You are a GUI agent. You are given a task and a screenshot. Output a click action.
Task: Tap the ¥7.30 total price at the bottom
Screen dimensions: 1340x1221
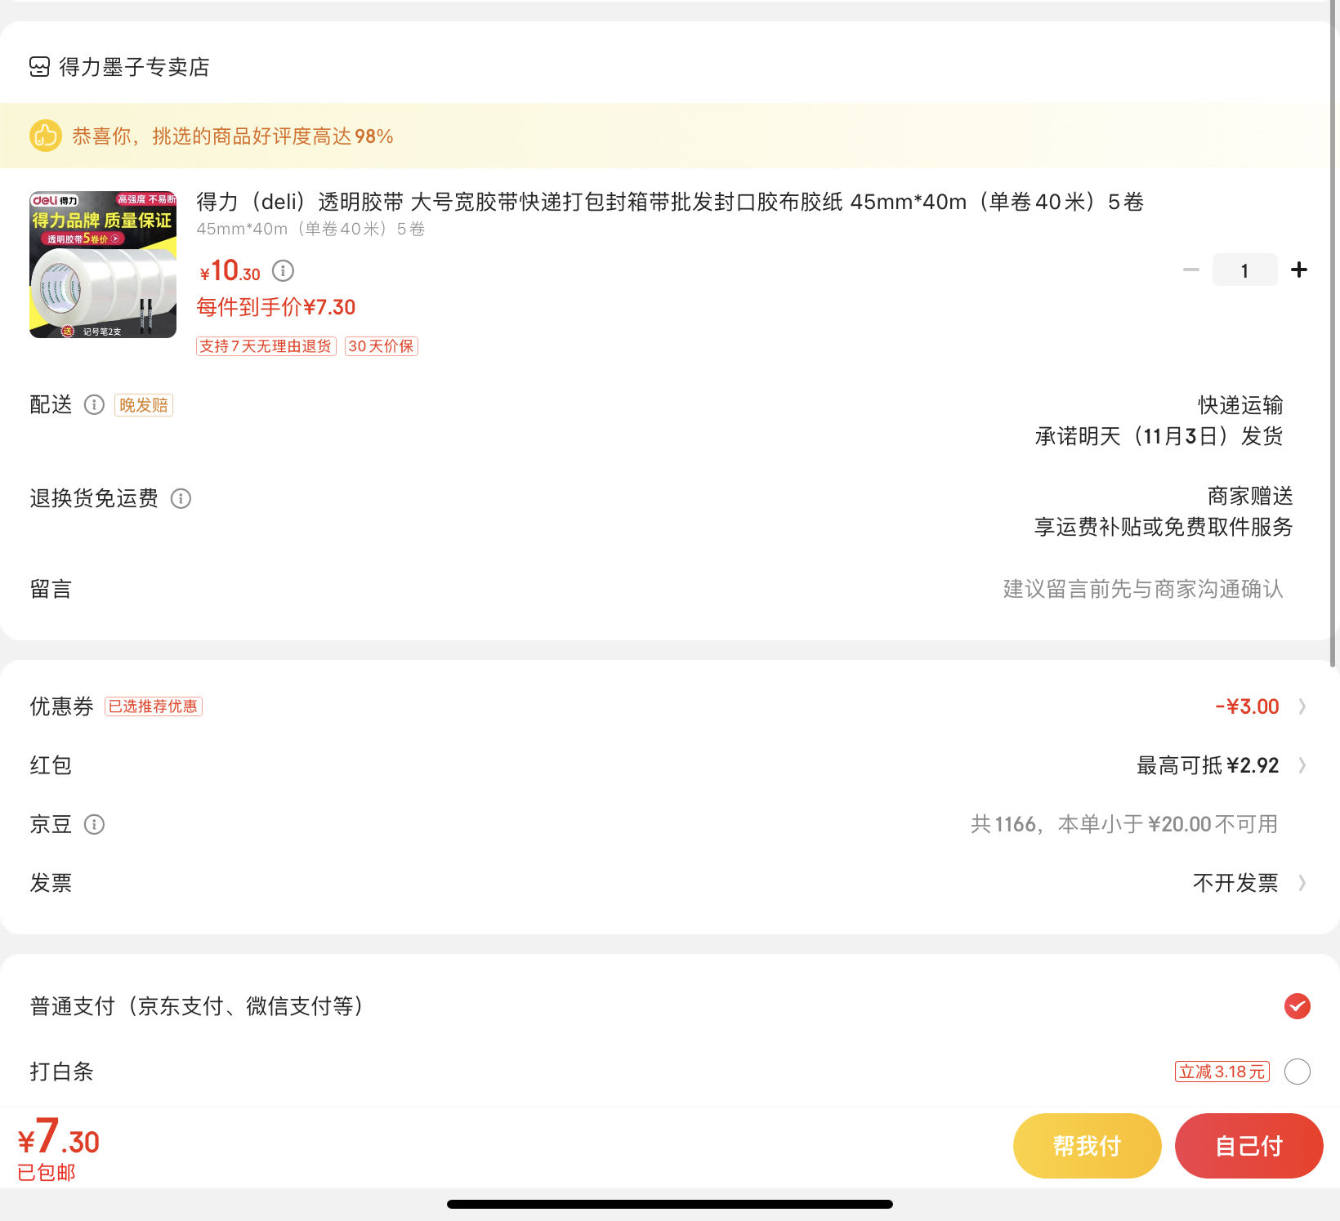pyautogui.click(x=58, y=1137)
